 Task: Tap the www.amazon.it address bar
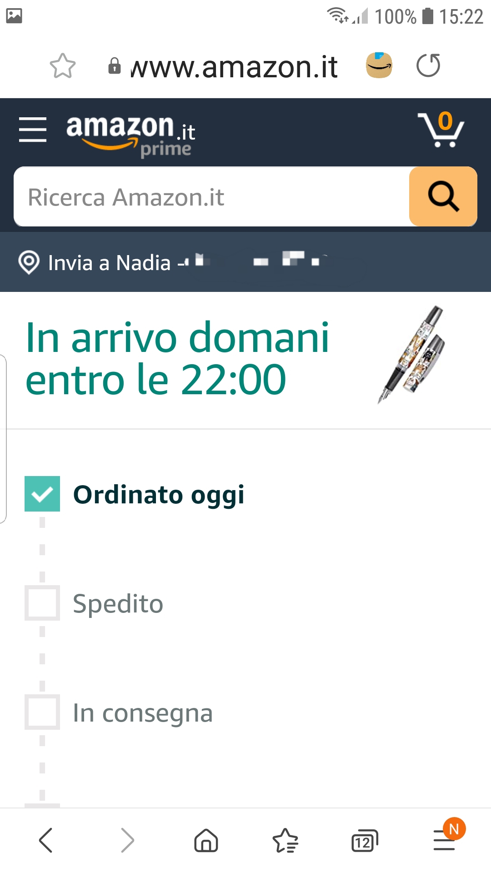click(234, 66)
